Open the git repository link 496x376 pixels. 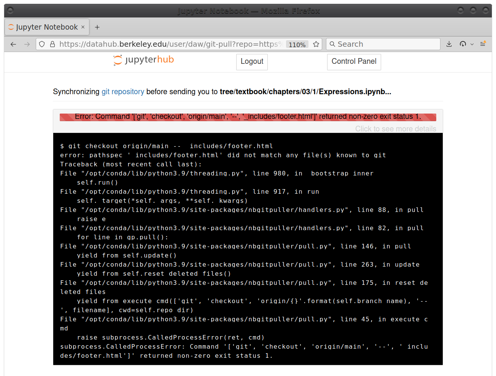[122, 92]
